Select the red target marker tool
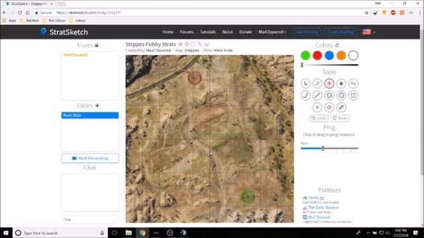Viewport: 424px width, 238px height. point(329,107)
